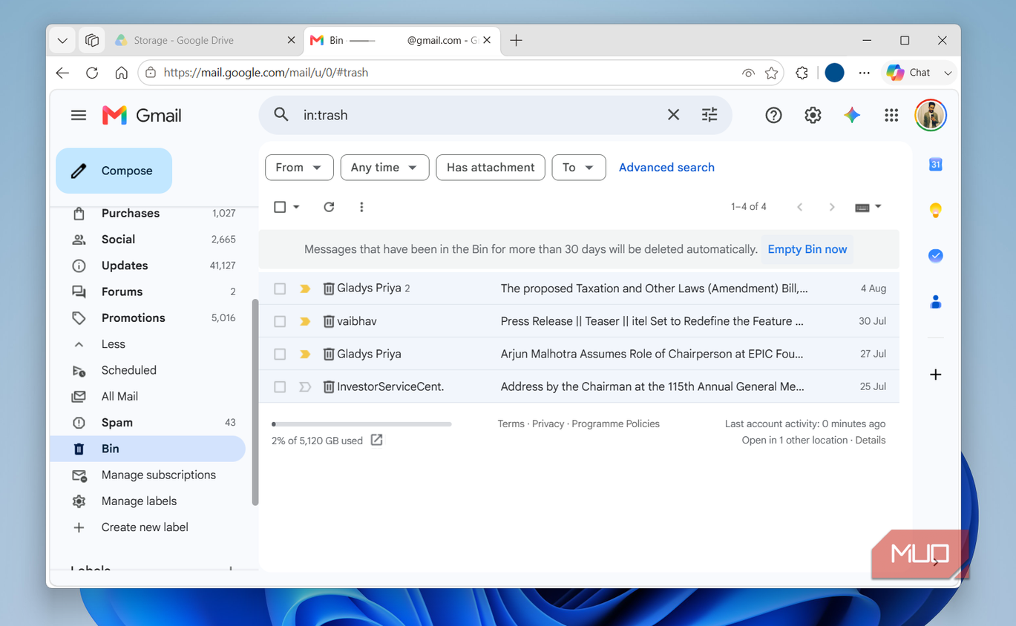
Task: Open Gmail Settings gear icon
Action: [813, 115]
